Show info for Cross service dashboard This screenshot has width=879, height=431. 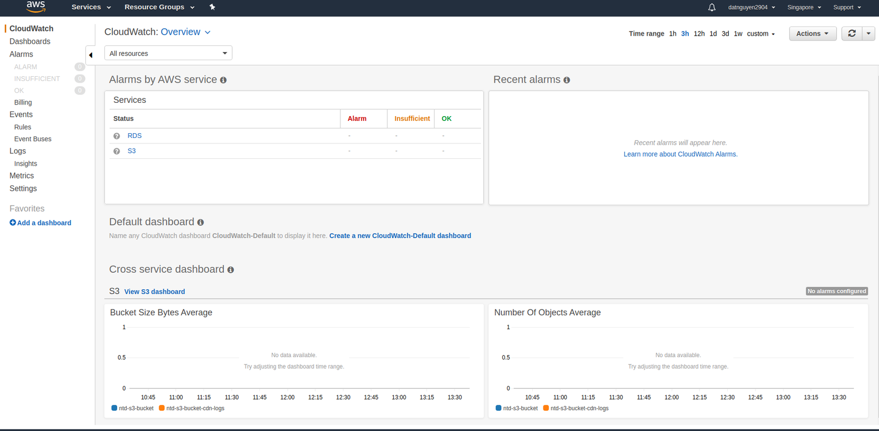[x=231, y=270]
